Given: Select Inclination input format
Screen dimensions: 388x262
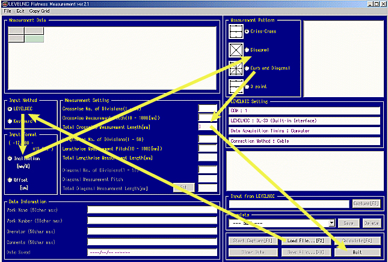Looking at the screenshot, I should (10, 159).
